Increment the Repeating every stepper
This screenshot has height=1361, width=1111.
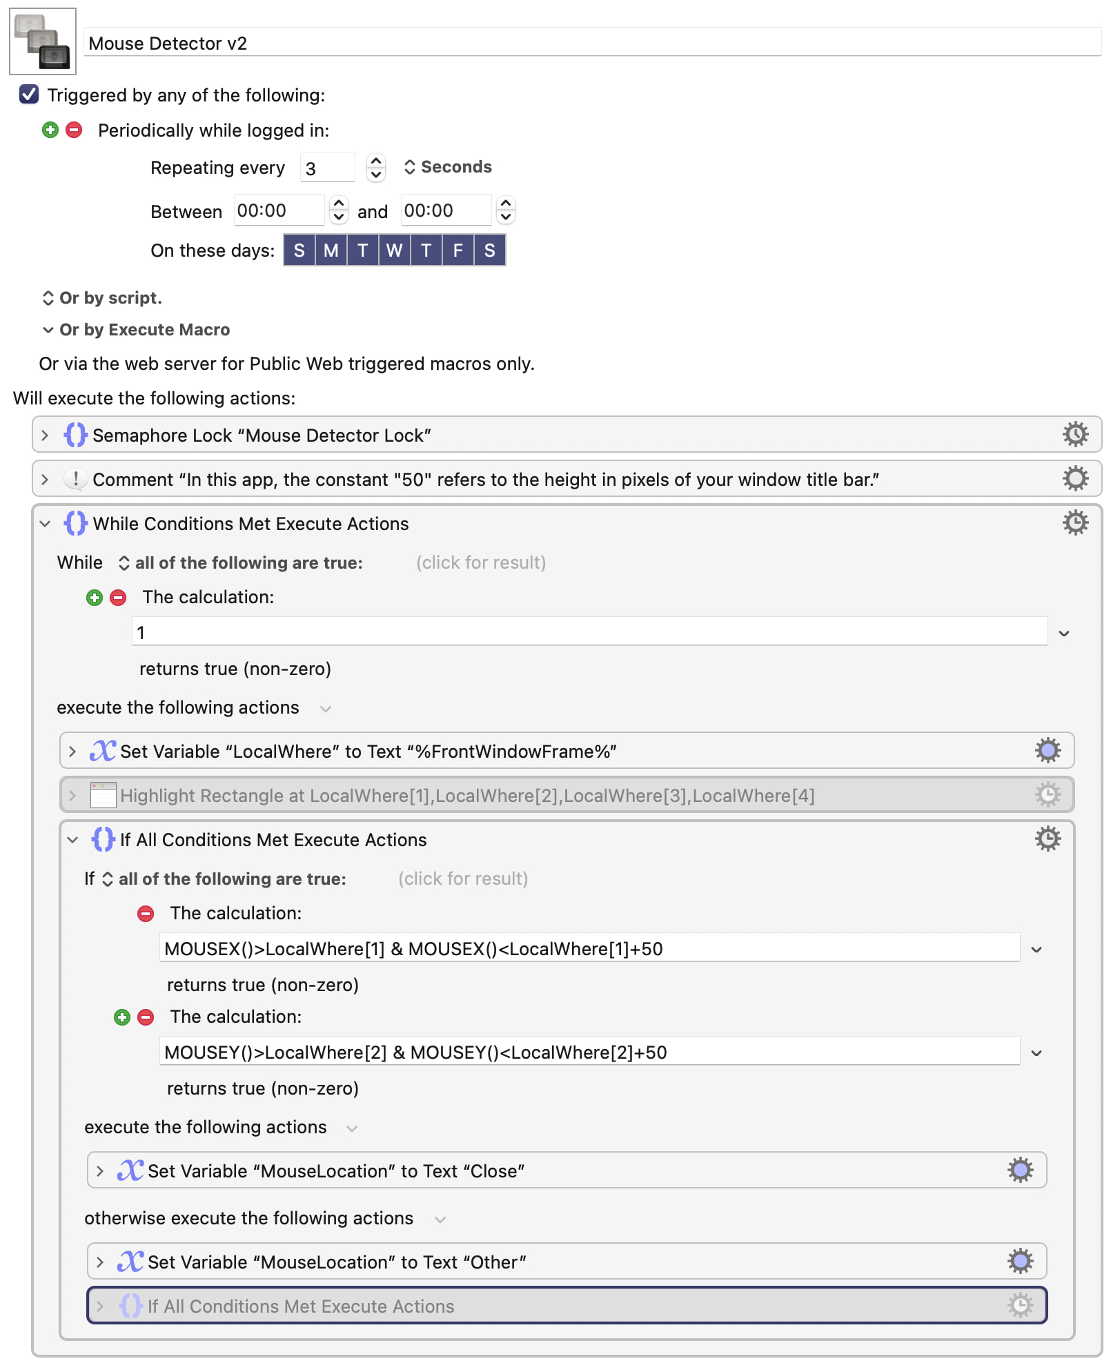[x=375, y=161]
